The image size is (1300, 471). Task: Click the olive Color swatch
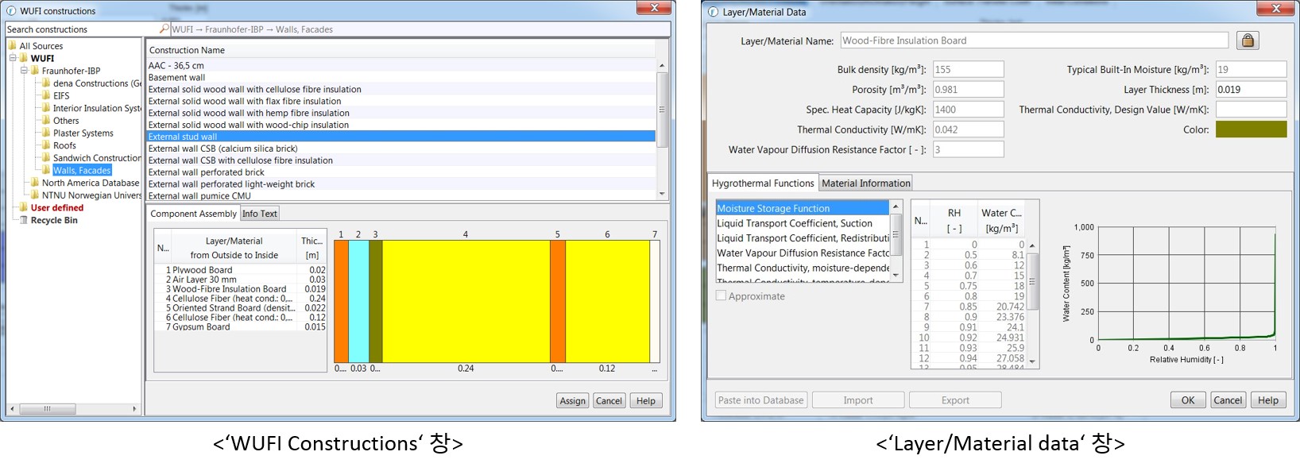[1251, 129]
